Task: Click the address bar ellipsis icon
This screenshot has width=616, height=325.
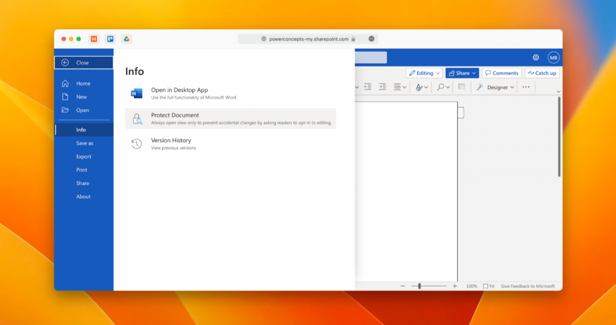Action: coord(372,39)
